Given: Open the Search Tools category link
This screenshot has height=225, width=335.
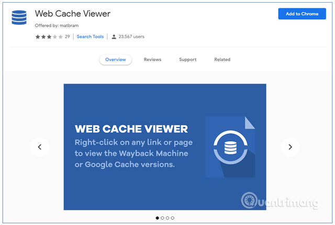Looking at the screenshot, I should click(90, 37).
